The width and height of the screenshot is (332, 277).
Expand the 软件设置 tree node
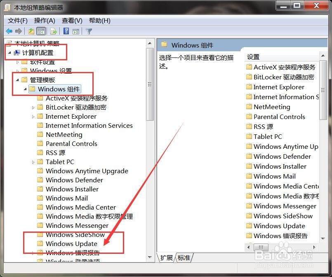click(x=17, y=62)
